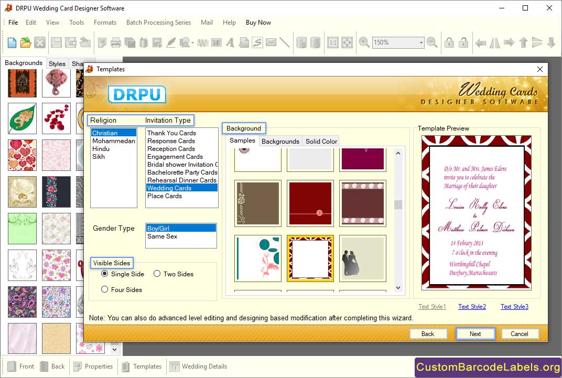Click the samples list scroll-down arrow

click(398, 288)
